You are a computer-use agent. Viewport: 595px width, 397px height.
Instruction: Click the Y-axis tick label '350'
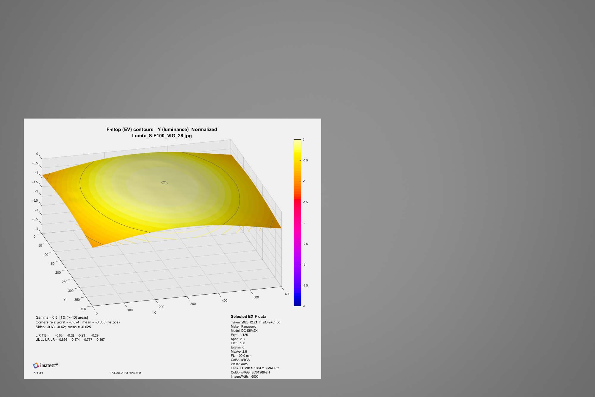[x=77, y=300]
